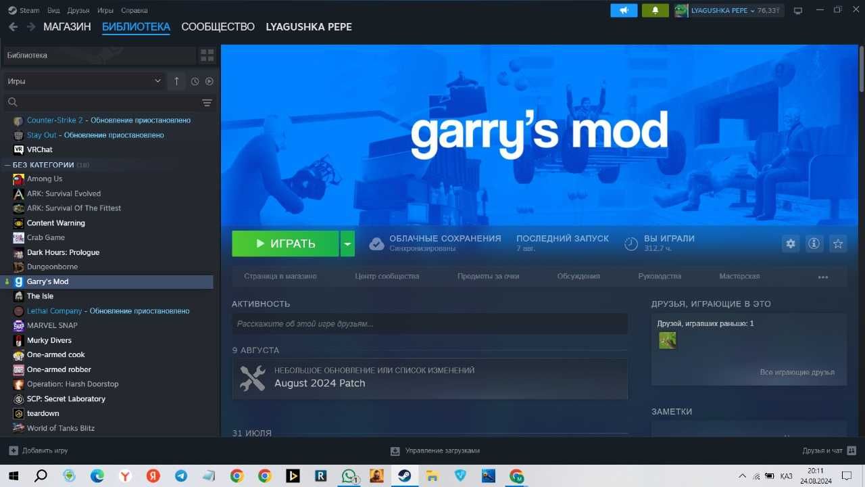This screenshot has height=487, width=865.
Task: Open the library filter options icon
Action: tap(207, 103)
